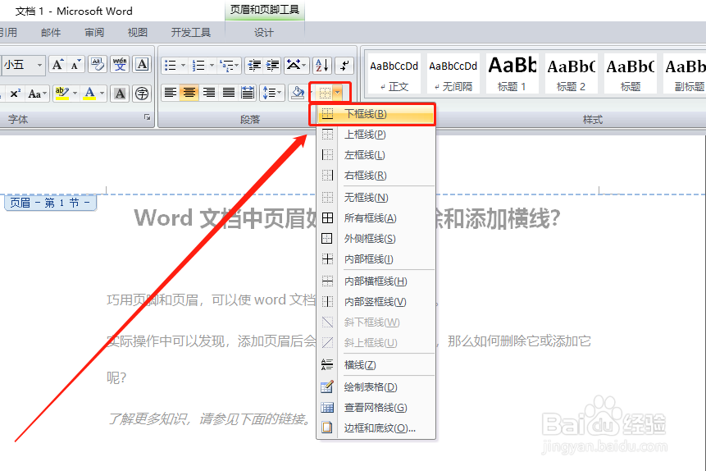Click the document header title text
The image size is (706, 471).
click(x=347, y=218)
